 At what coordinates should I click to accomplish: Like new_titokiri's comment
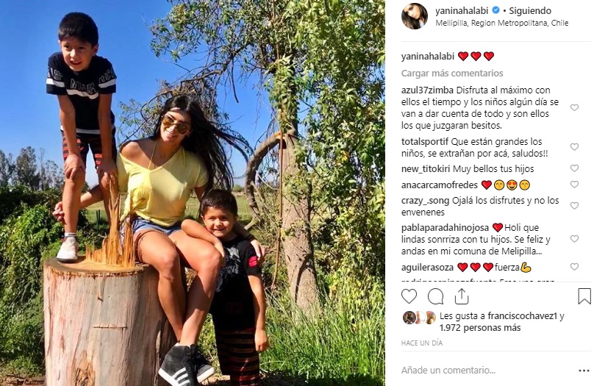(x=575, y=168)
